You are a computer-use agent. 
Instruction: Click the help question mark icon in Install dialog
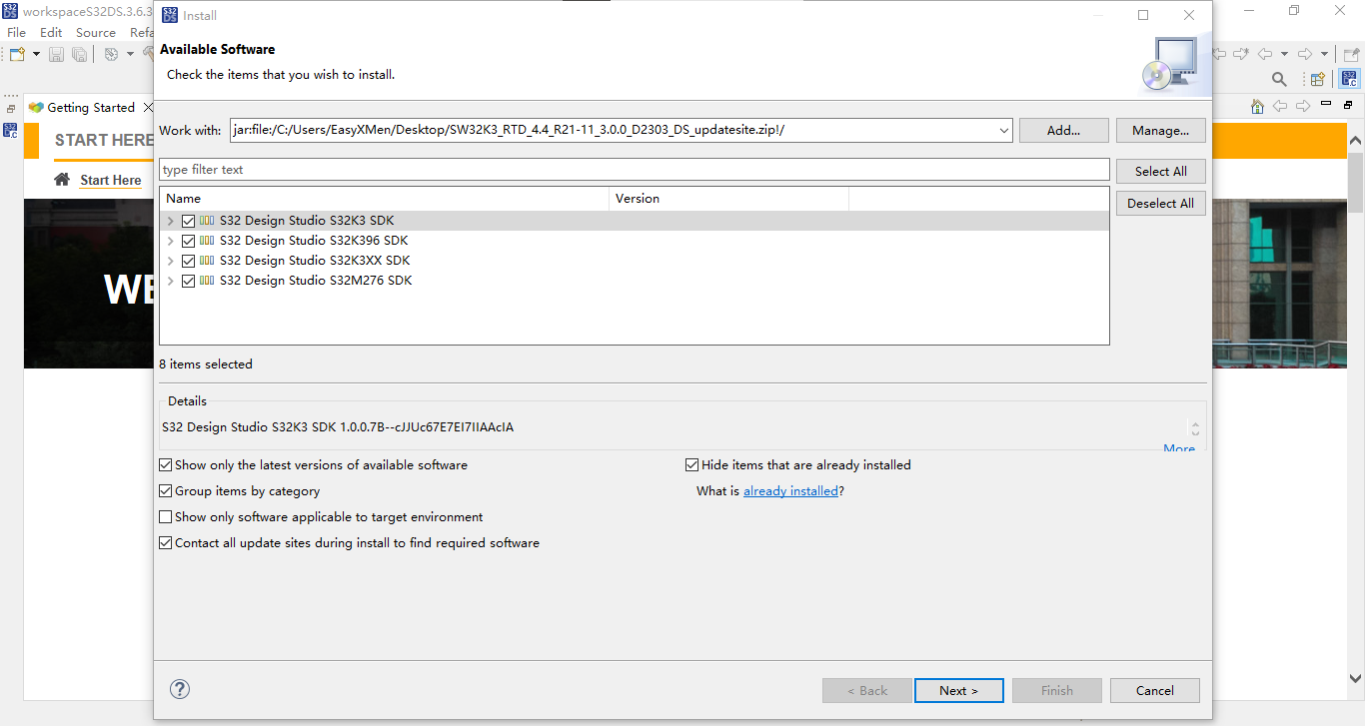[x=180, y=689]
